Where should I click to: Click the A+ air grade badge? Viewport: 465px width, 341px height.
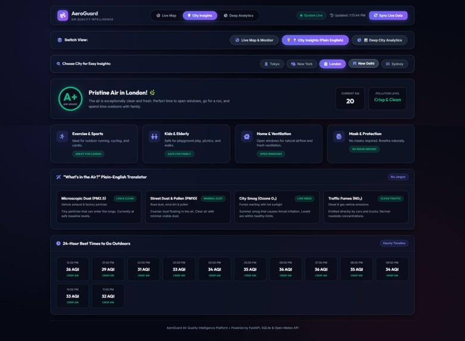pyautogui.click(x=70, y=99)
